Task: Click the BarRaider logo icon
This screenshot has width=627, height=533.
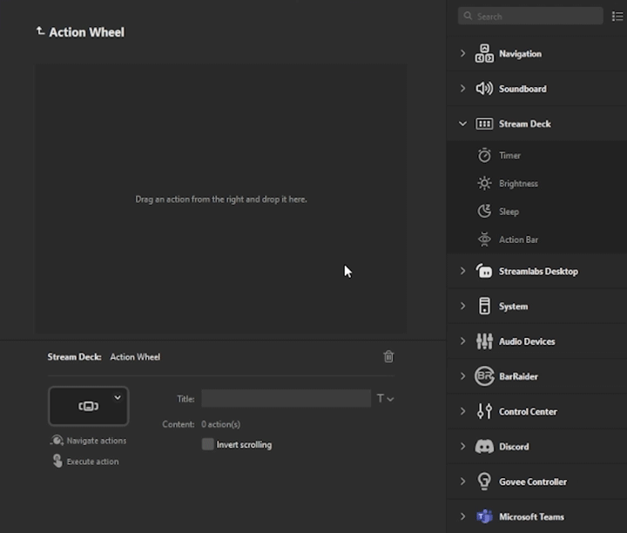Action: click(484, 376)
